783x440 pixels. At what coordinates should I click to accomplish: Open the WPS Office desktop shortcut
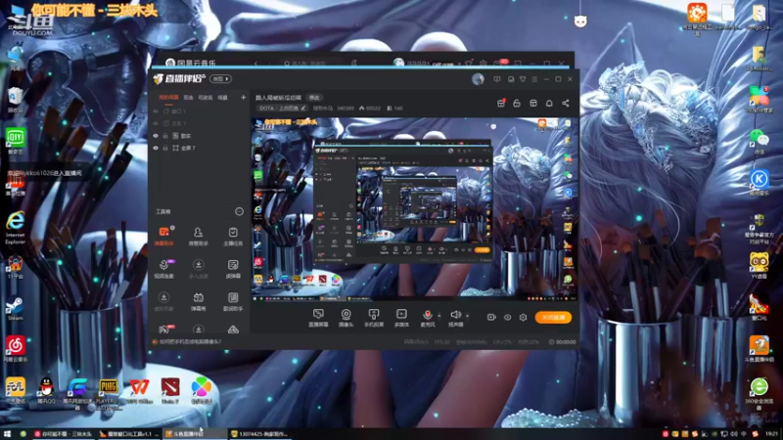click(139, 390)
